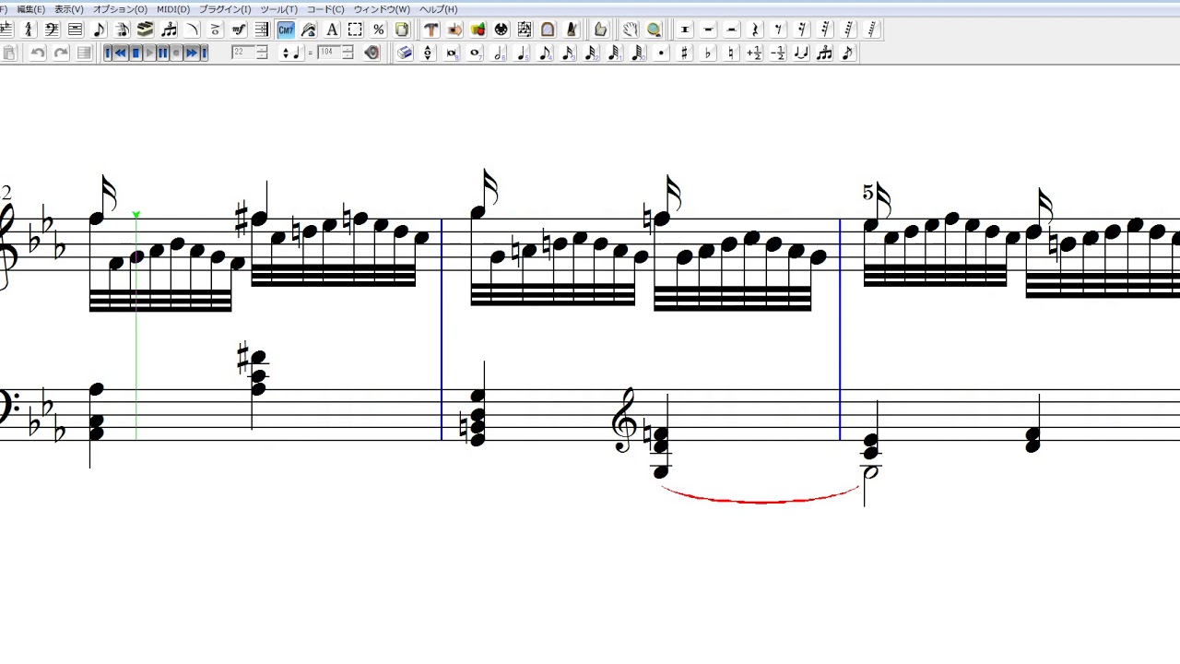This screenshot has height=664, width=1180.
Task: Open the 編集(E) menu
Action: [31, 9]
